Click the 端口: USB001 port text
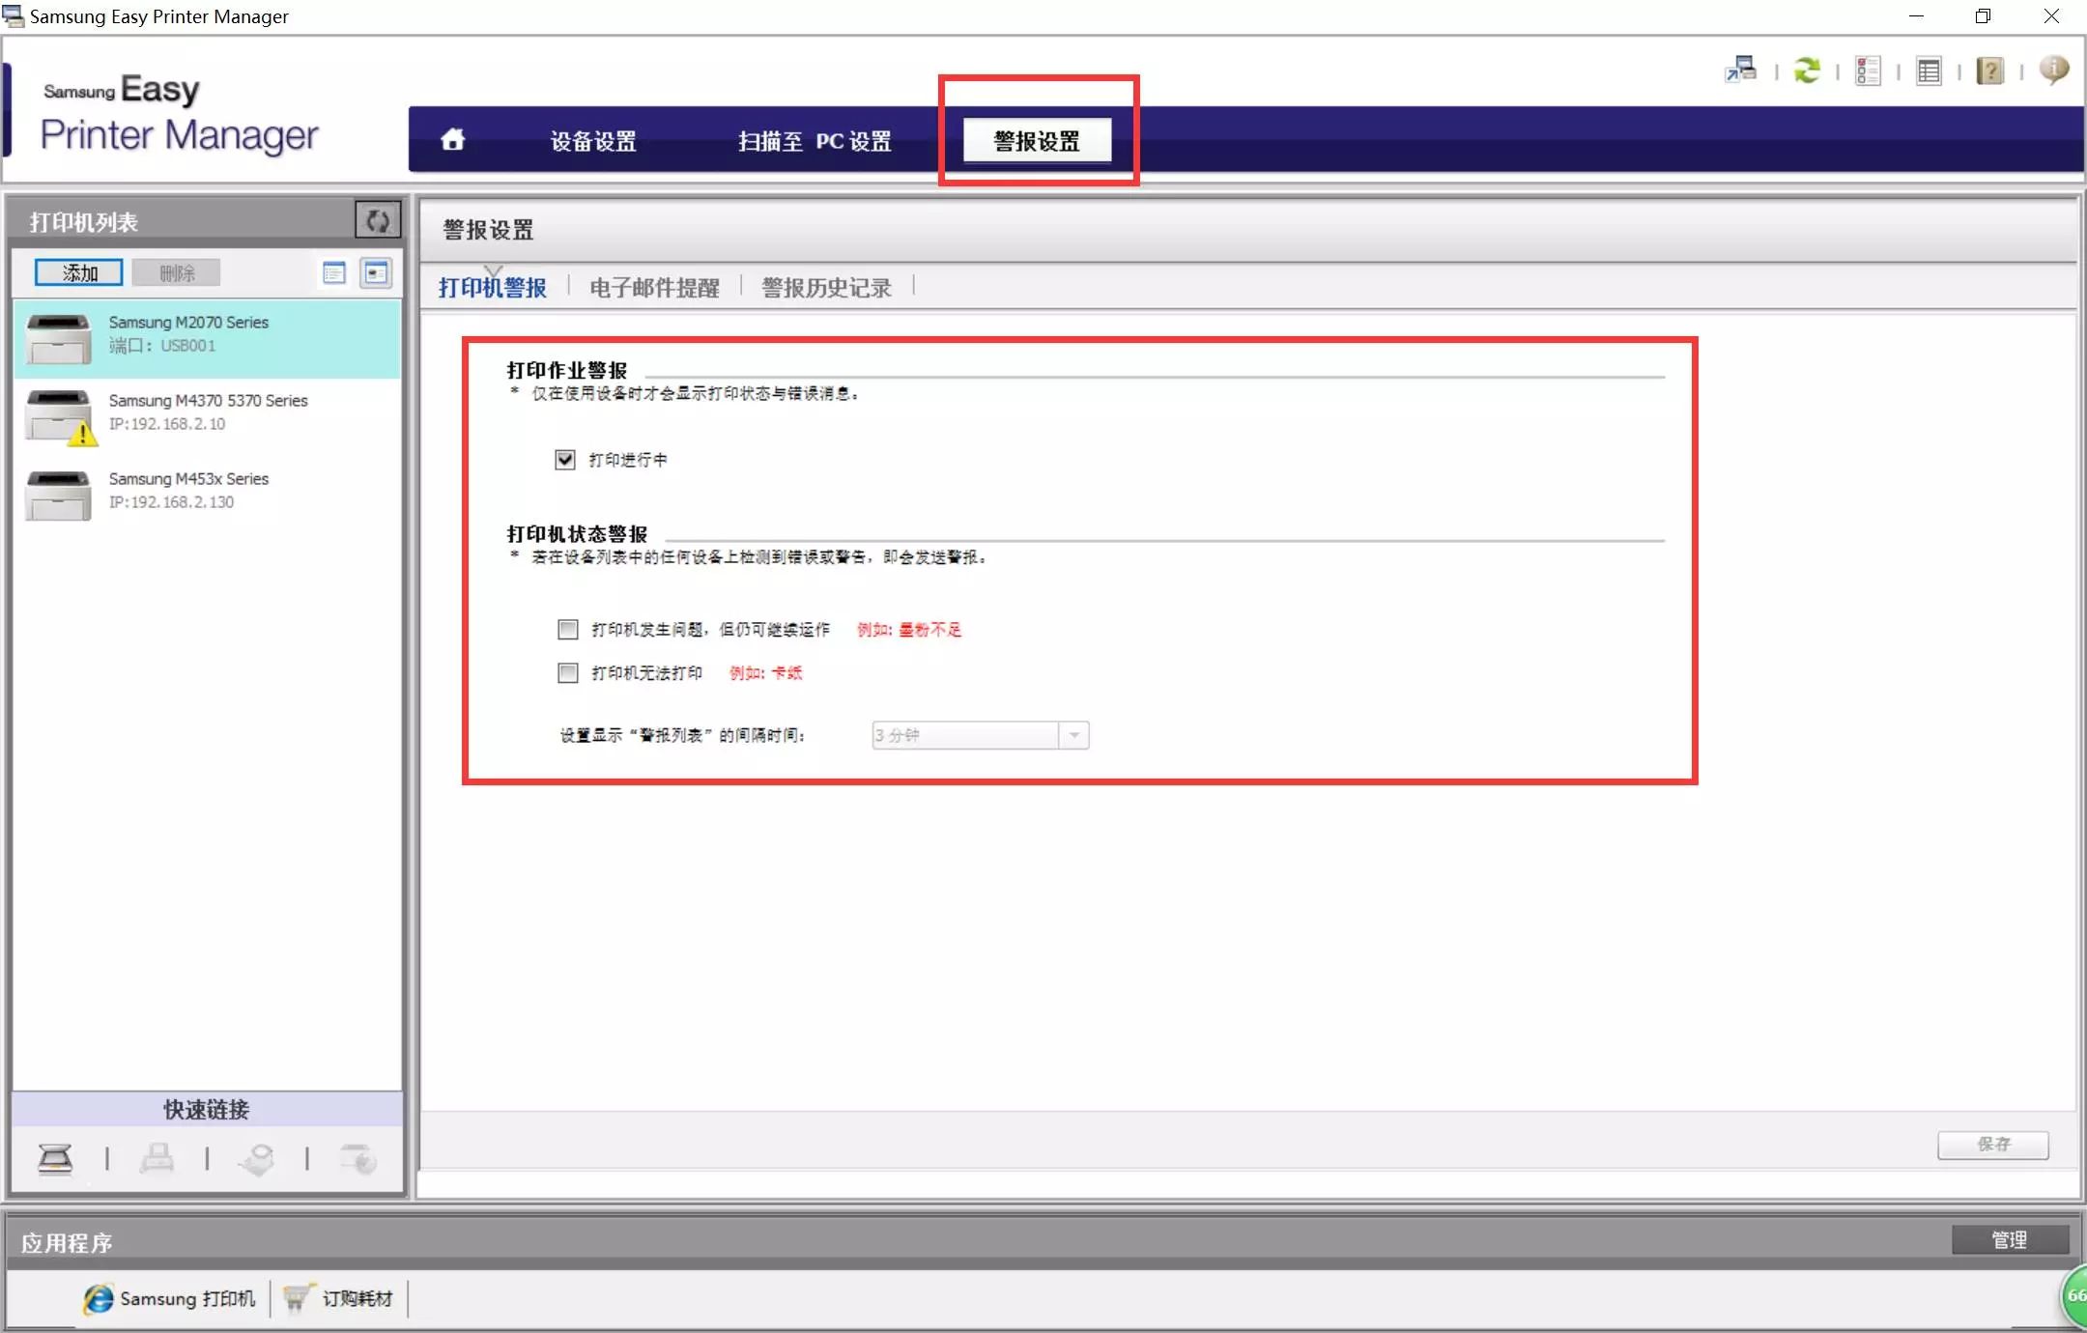The width and height of the screenshot is (2087, 1333). [162, 346]
